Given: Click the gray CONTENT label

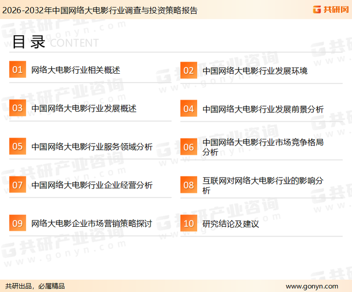Looking at the screenshot, I should tap(75, 43).
